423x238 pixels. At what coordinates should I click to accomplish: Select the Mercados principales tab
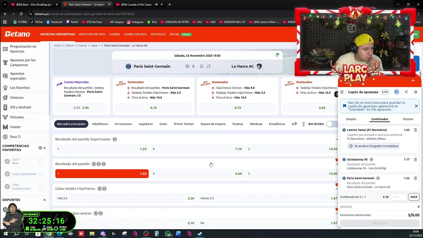pyautogui.click(x=71, y=124)
